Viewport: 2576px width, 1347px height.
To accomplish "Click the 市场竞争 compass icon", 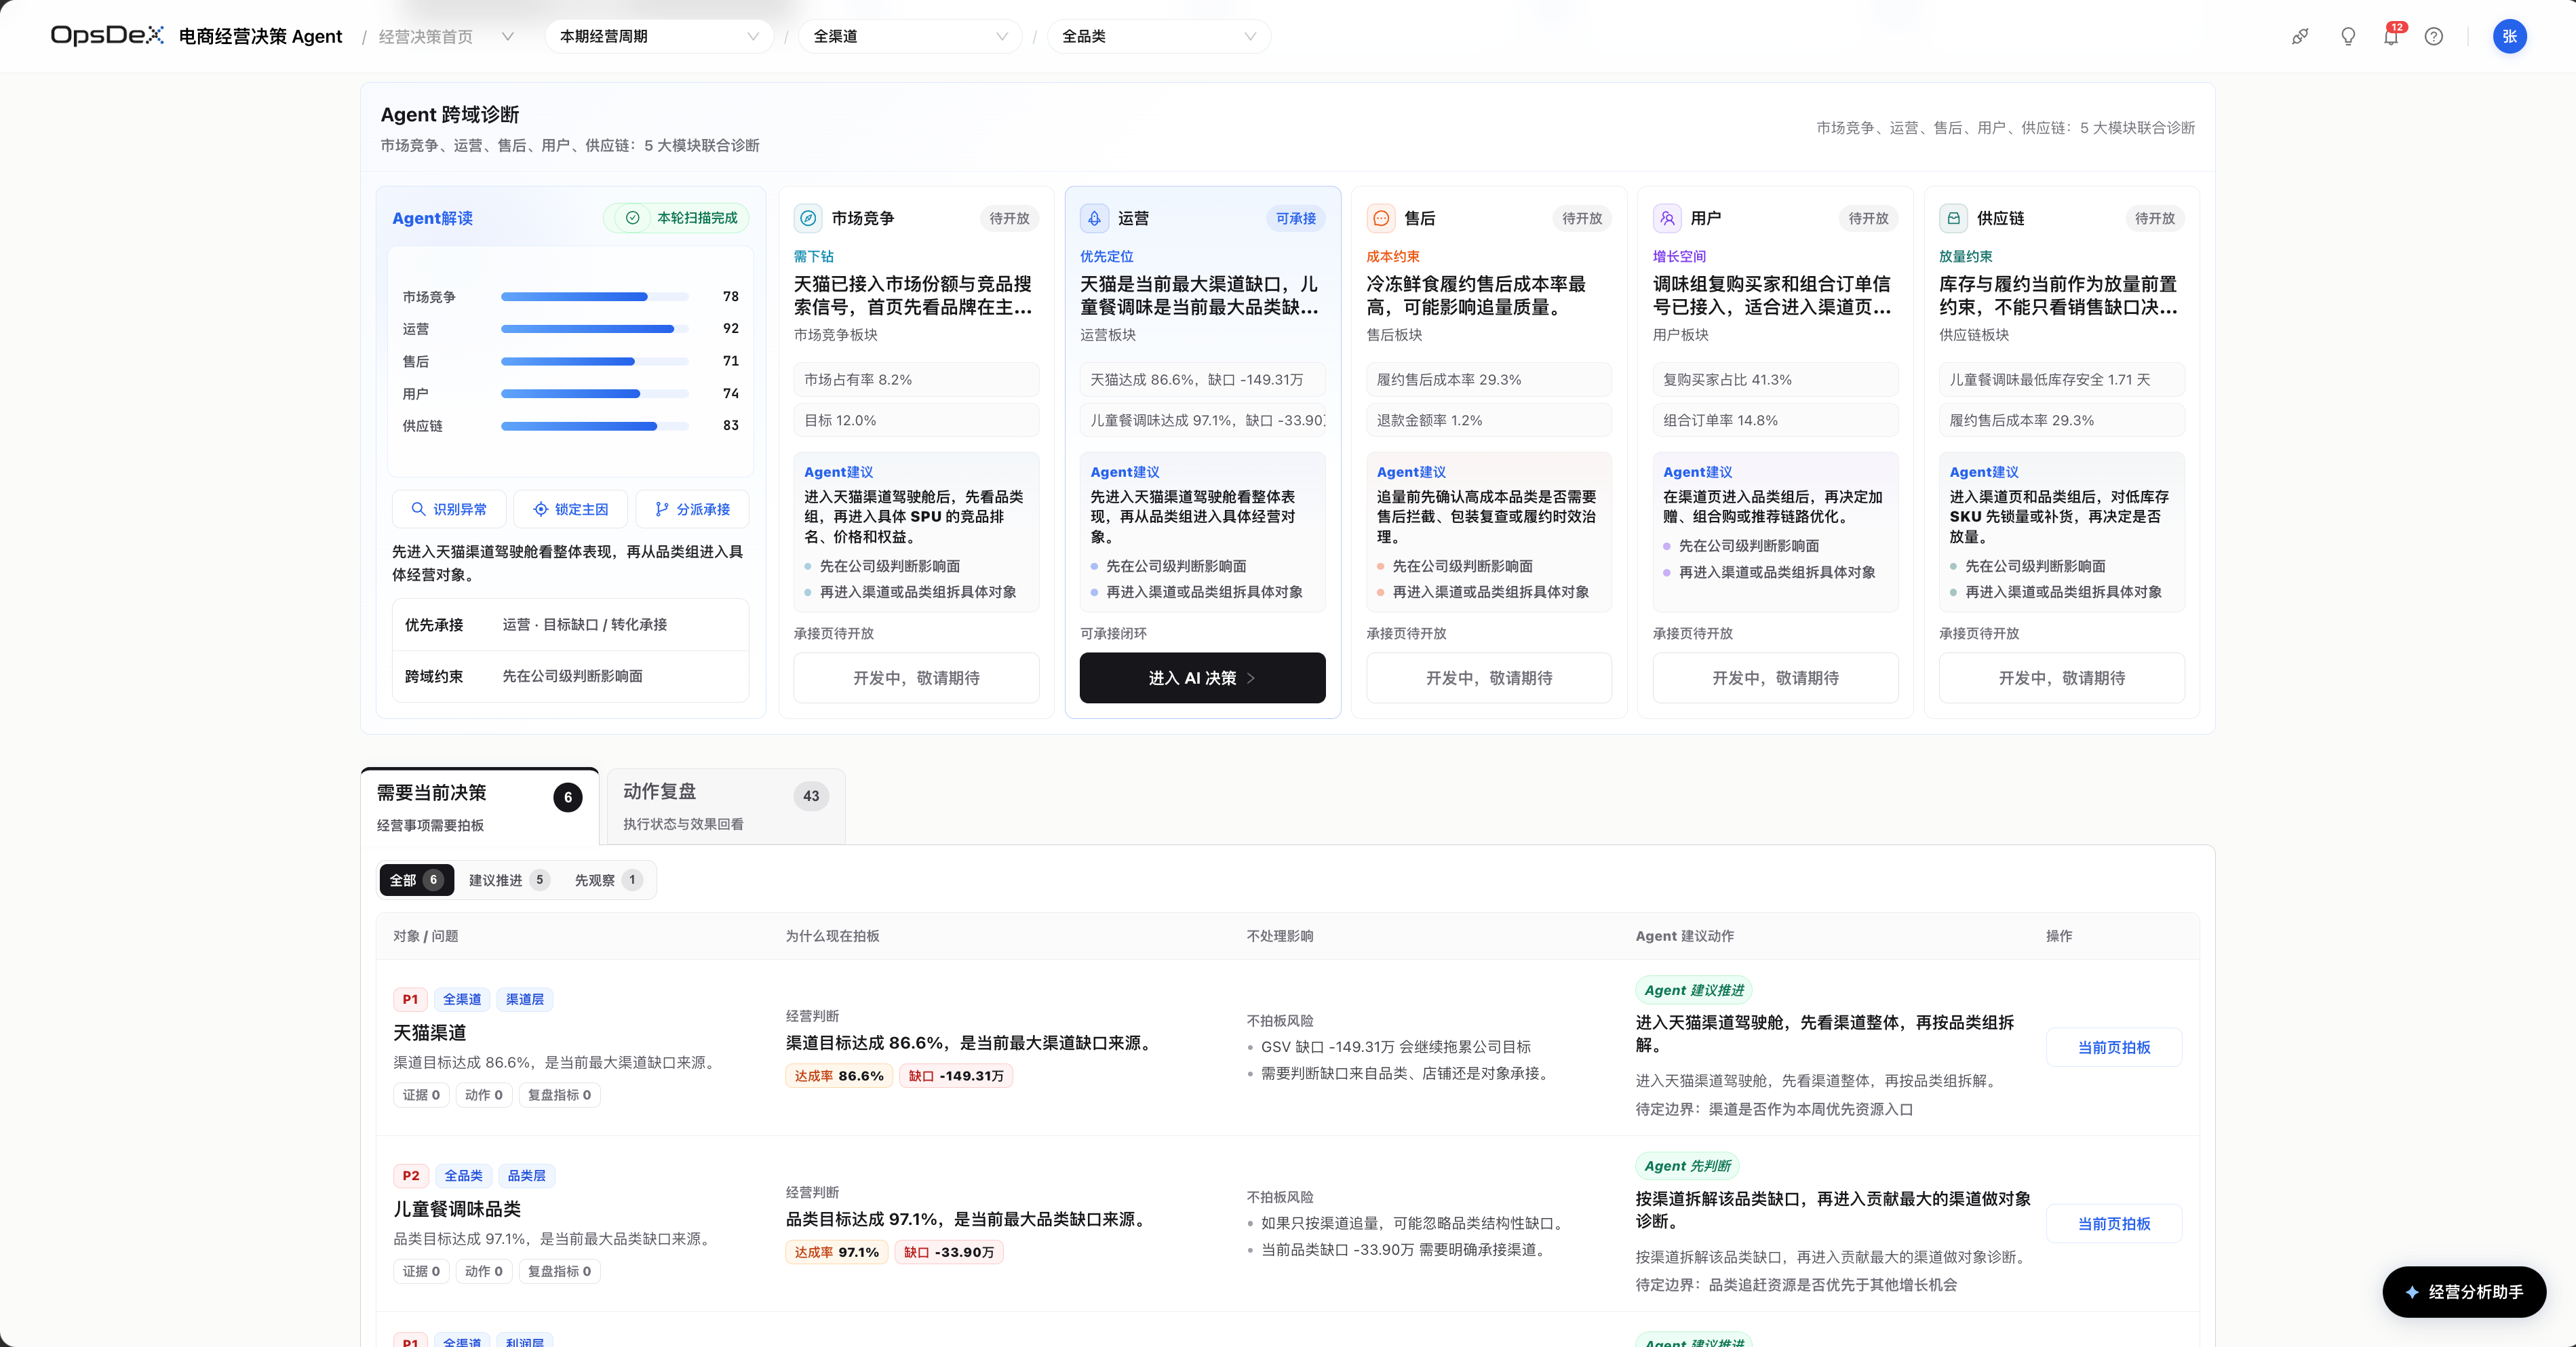I will (808, 218).
